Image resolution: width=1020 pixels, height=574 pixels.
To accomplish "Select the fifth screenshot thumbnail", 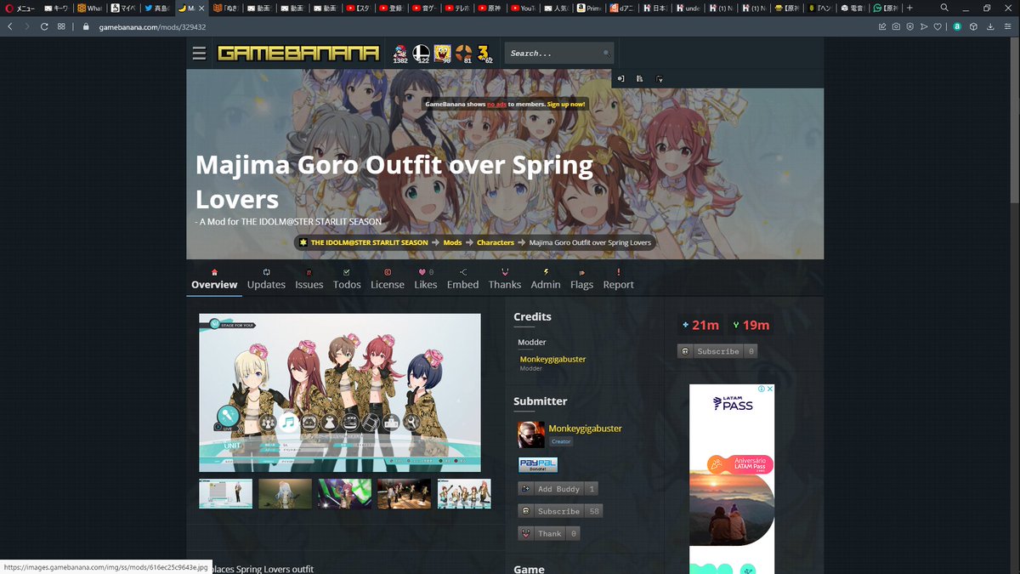I will (x=464, y=494).
